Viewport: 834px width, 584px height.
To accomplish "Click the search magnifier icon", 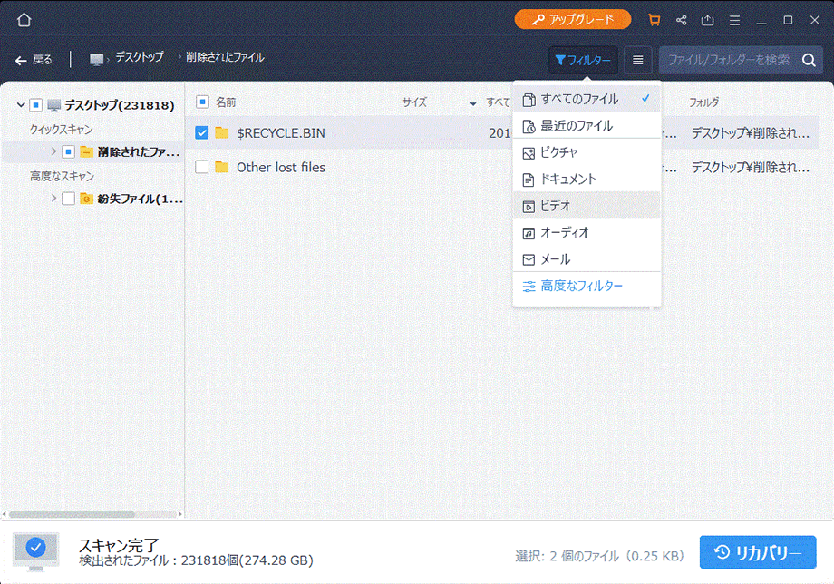I will (809, 60).
